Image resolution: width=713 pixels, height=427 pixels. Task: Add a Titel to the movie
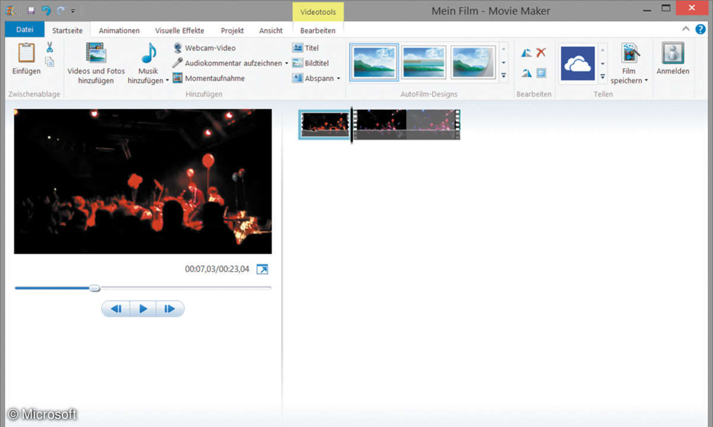pyautogui.click(x=305, y=48)
